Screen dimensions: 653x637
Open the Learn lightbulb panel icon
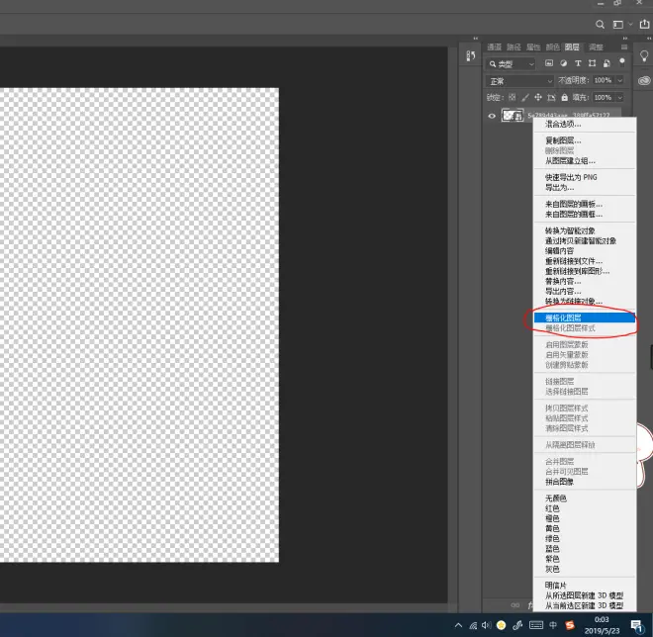644,55
